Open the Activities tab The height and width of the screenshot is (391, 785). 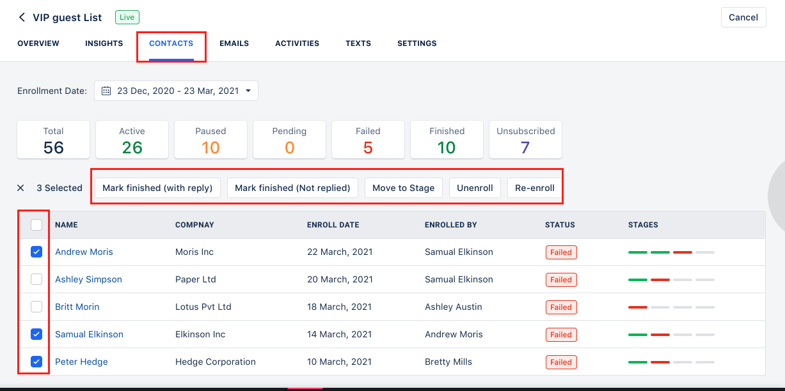(297, 43)
